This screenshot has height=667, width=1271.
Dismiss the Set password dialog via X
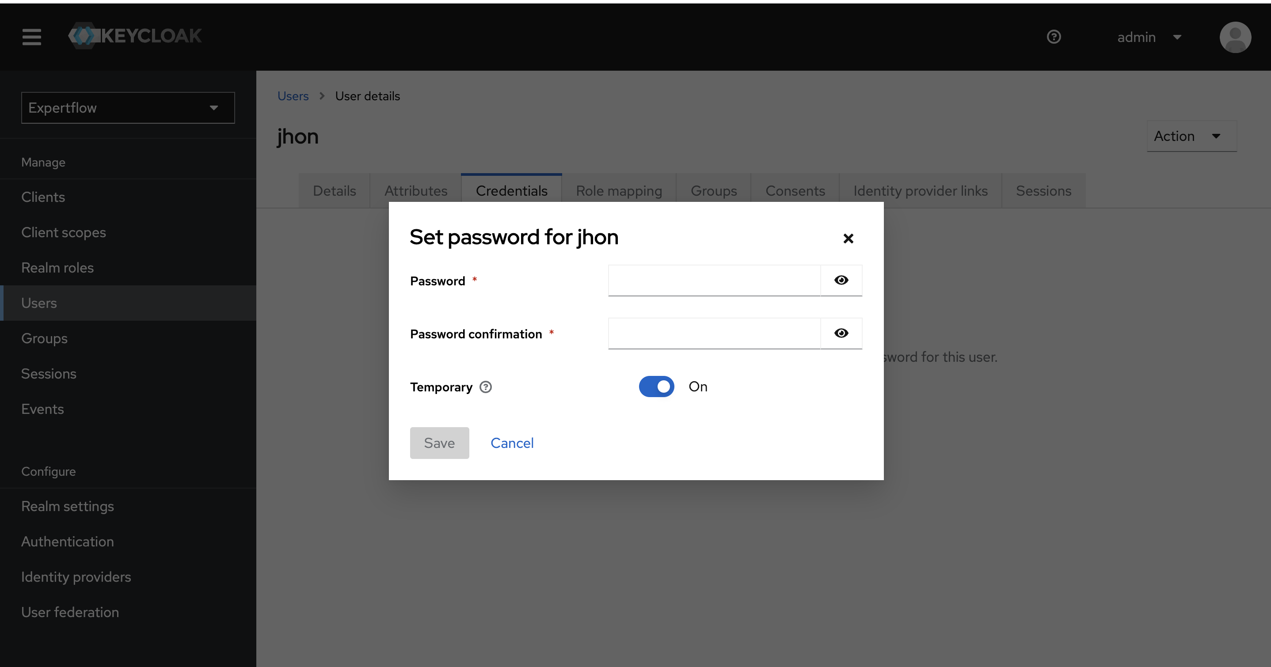point(848,238)
